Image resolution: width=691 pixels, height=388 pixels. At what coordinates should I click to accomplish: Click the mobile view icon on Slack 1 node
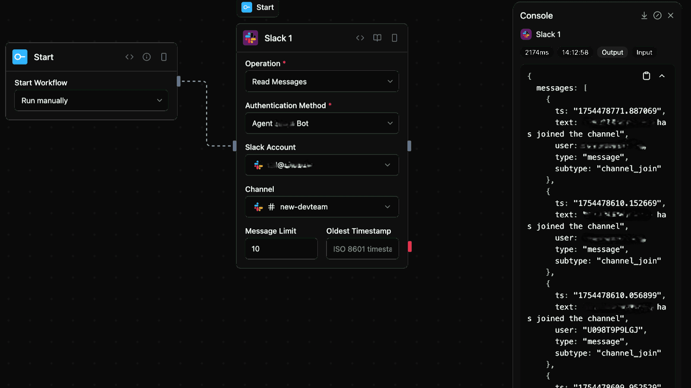(393, 38)
